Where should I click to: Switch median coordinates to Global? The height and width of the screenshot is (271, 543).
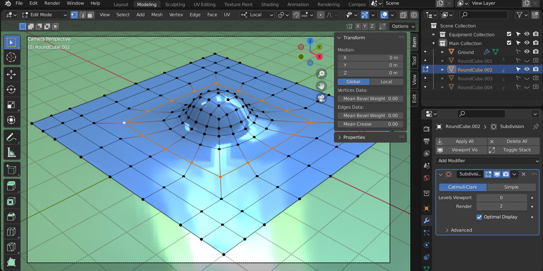(353, 82)
